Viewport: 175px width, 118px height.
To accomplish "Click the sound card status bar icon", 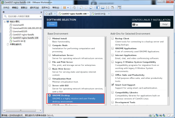I will 164,115.
